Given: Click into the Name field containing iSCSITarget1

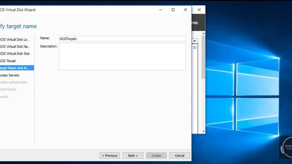Looking at the screenshot, I should [122, 39].
